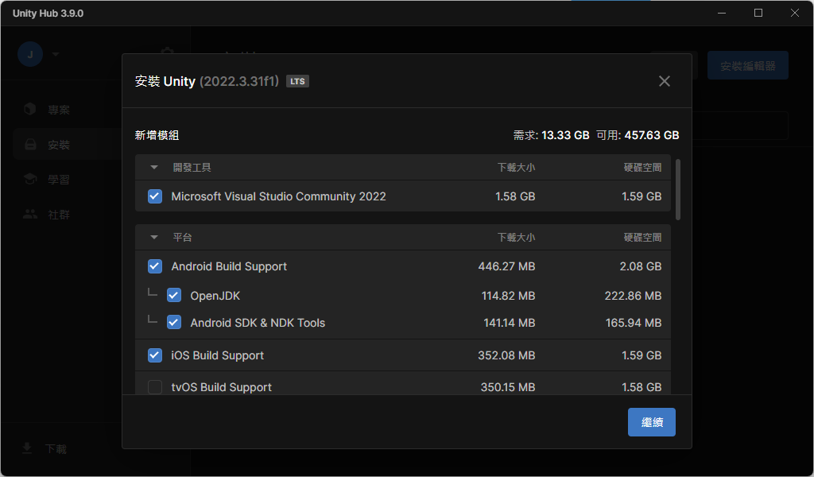Uncheck Android Build Support module
This screenshot has height=477, width=814.
click(x=155, y=266)
